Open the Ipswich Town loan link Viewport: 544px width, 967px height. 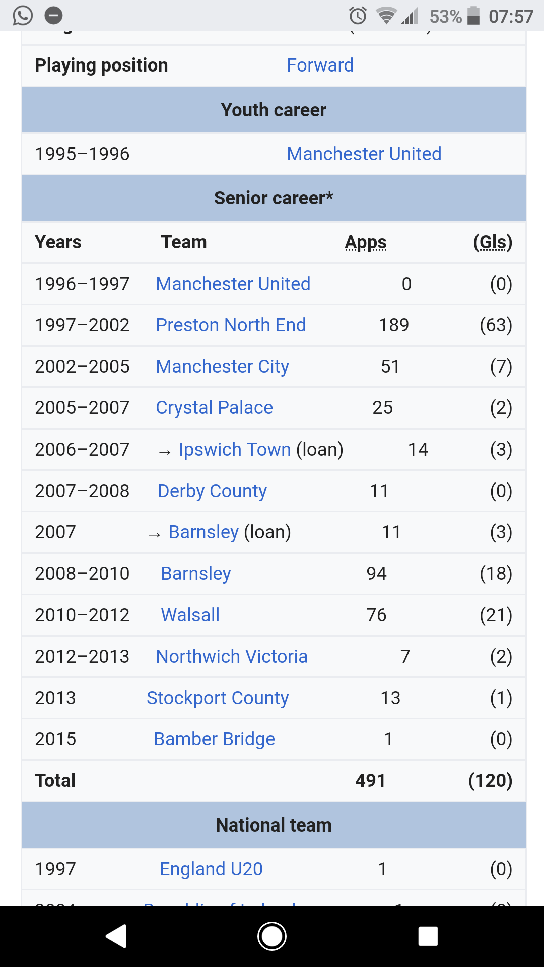tap(235, 449)
